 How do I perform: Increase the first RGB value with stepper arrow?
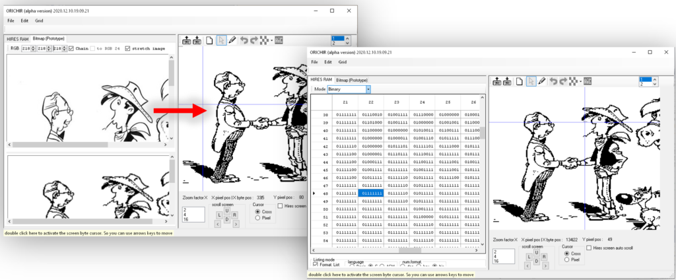34,47
